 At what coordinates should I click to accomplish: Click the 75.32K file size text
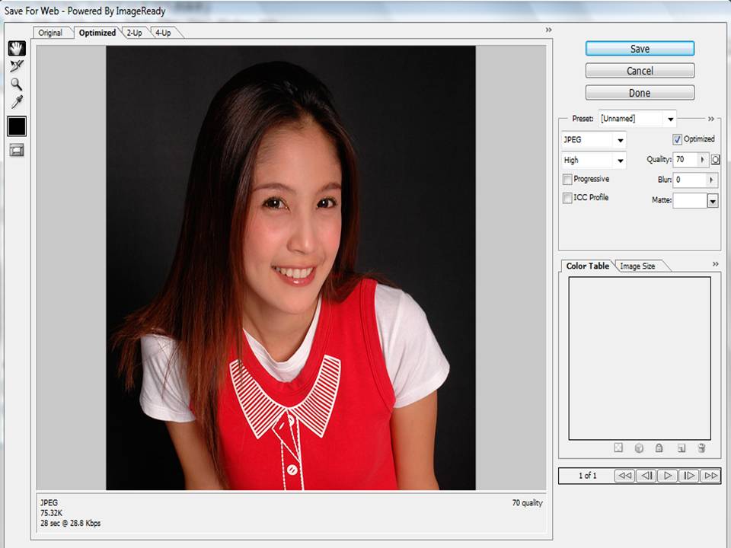(51, 513)
